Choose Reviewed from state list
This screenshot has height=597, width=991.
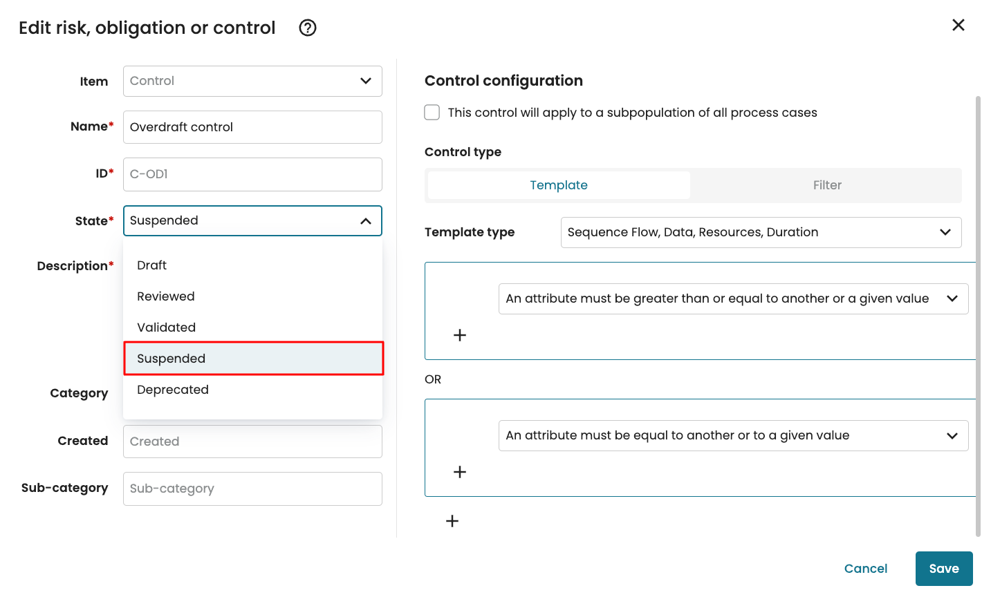click(x=166, y=296)
